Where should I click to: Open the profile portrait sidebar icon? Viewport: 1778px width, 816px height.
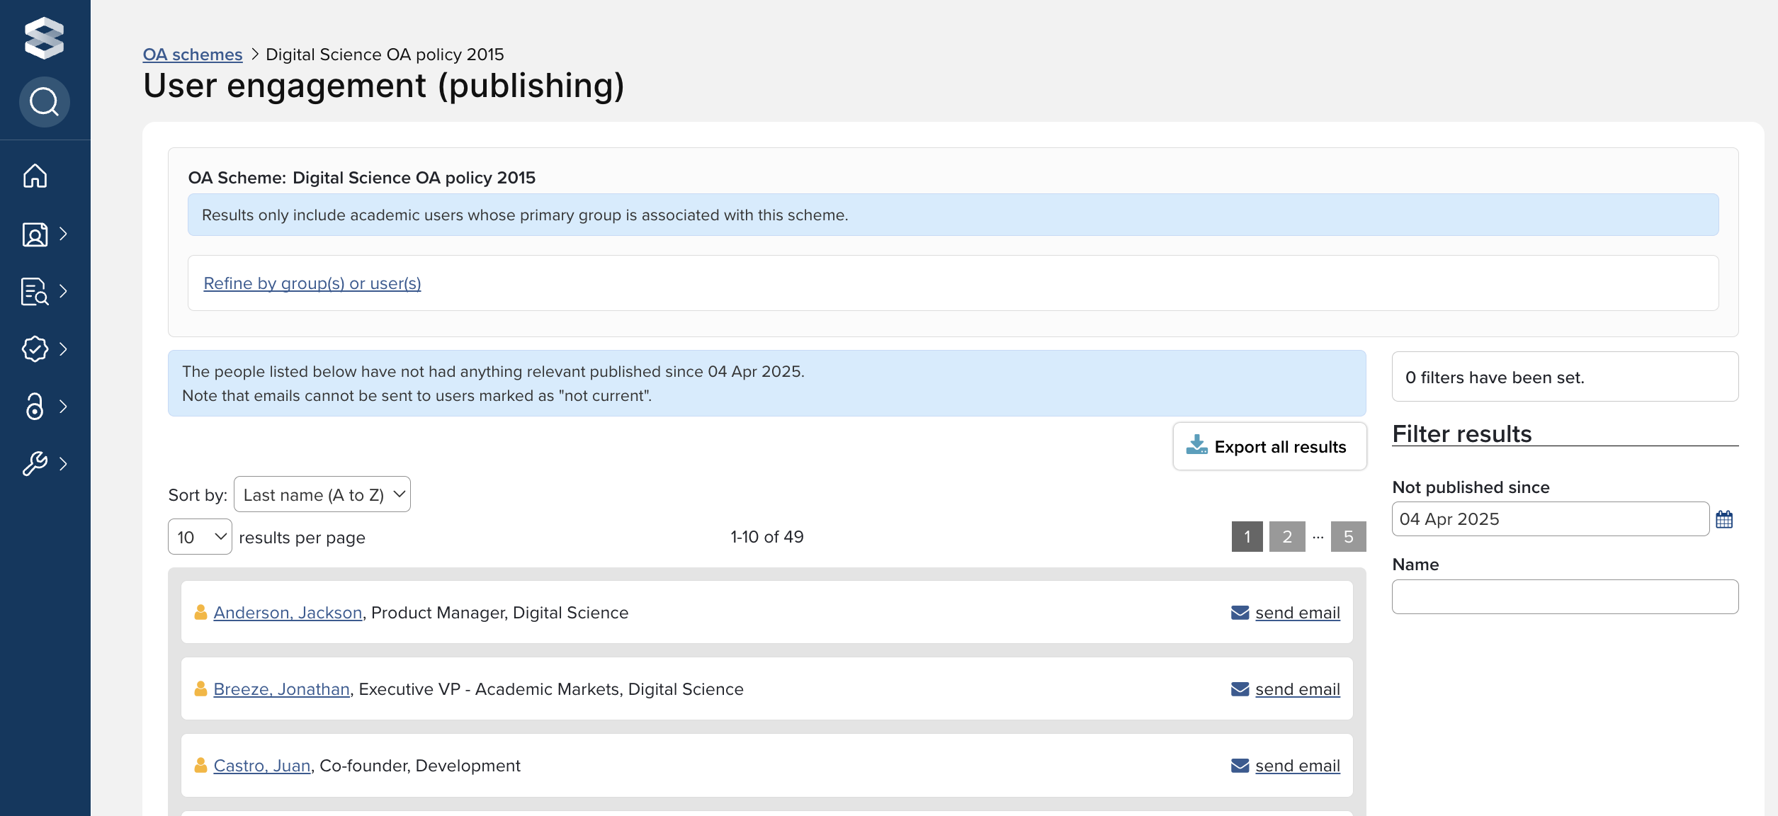coord(35,234)
